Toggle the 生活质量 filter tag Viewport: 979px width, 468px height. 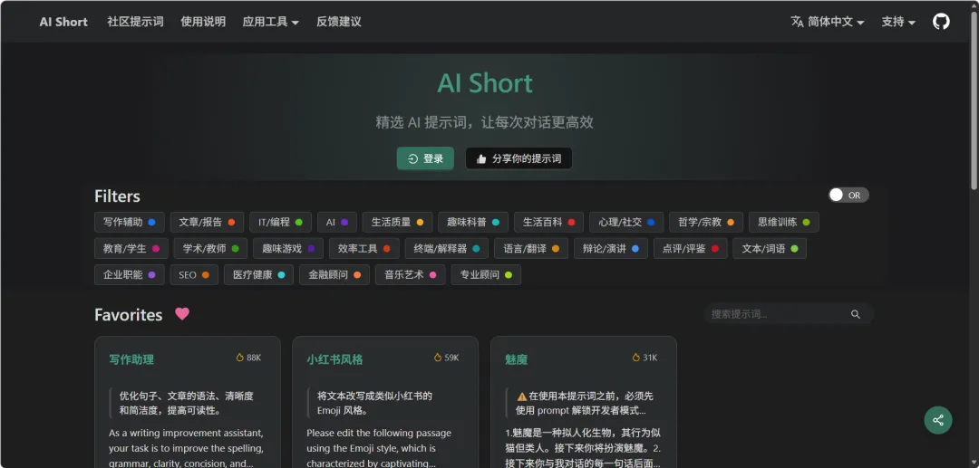point(397,222)
